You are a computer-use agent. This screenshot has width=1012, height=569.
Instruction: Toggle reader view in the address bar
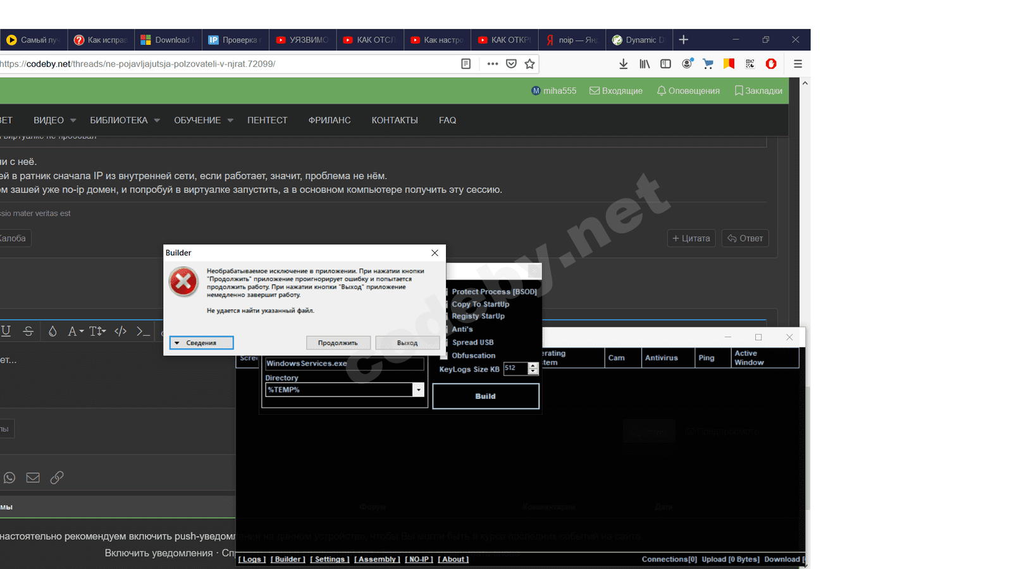point(466,64)
